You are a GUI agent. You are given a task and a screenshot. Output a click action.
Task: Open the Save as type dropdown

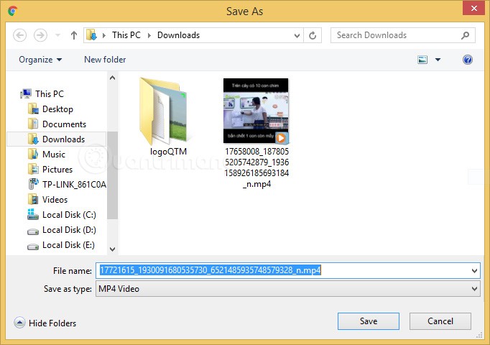[x=473, y=289]
